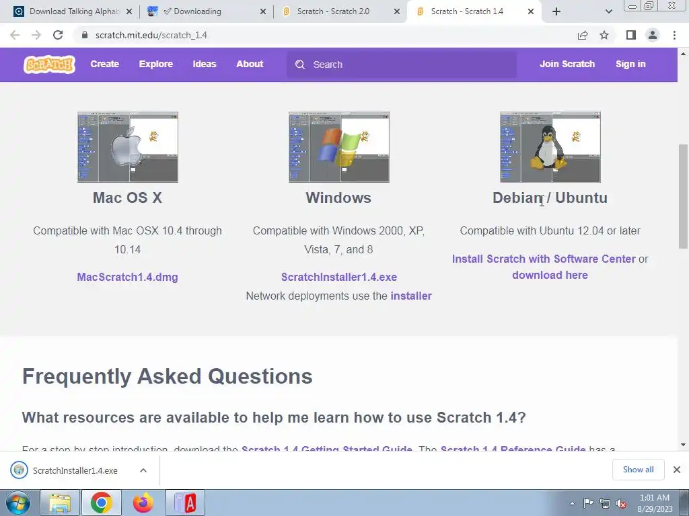689x516 pixels.
Task: Close the Scratch 1.4 tab
Action: click(x=531, y=11)
